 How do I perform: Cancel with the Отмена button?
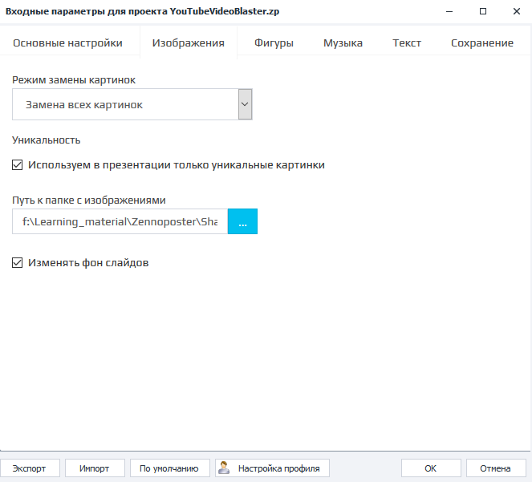pos(496,468)
